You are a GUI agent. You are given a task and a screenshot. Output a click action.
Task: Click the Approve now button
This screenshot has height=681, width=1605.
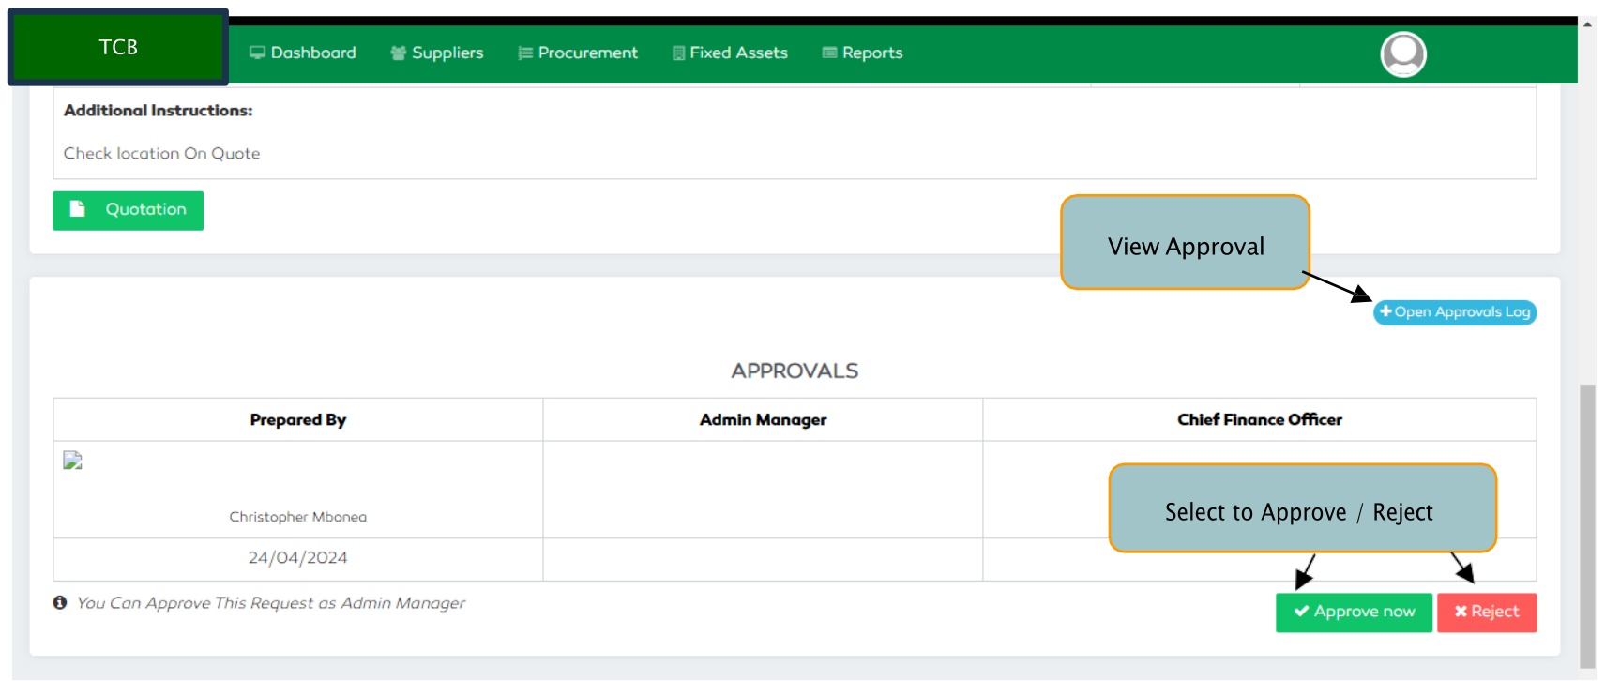tap(1354, 613)
